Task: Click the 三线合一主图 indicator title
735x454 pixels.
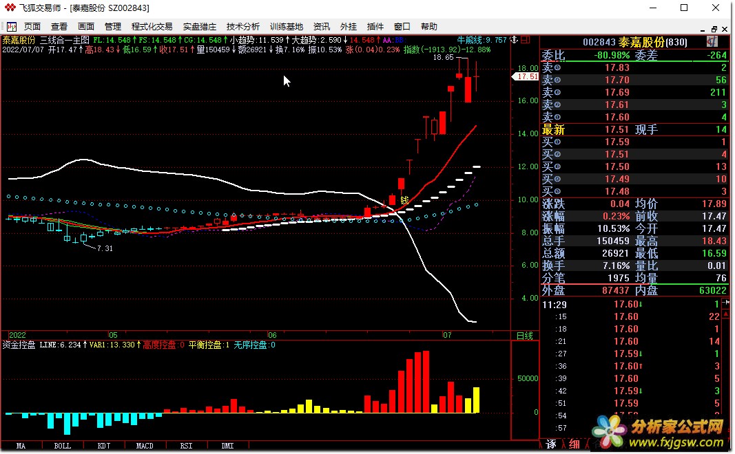Action: pos(65,41)
